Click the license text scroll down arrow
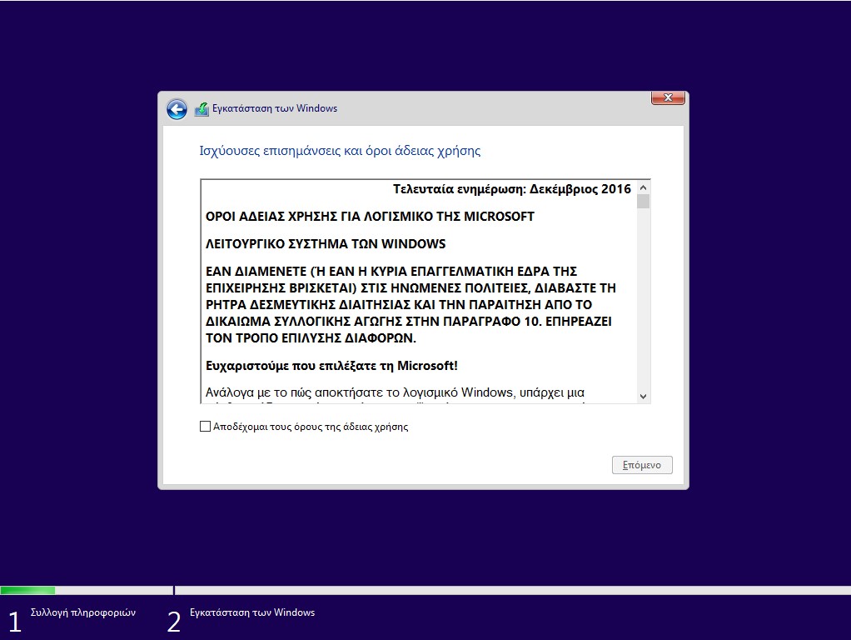 643,397
